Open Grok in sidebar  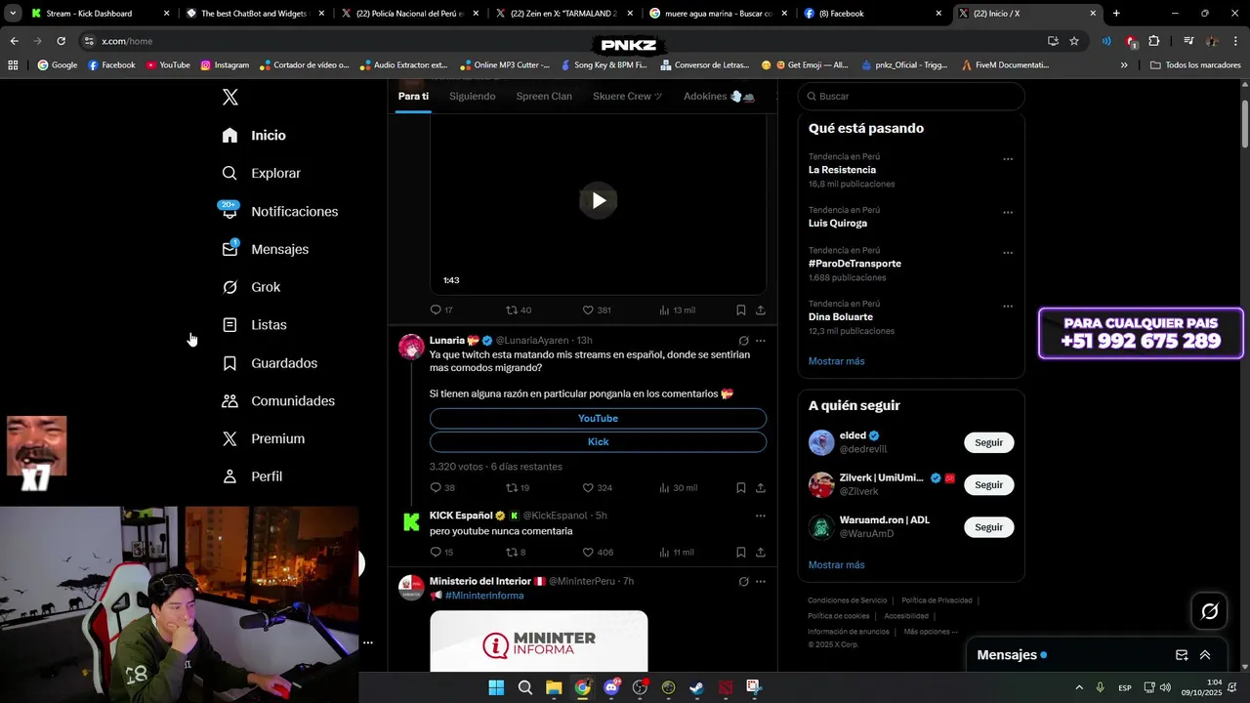point(251,287)
